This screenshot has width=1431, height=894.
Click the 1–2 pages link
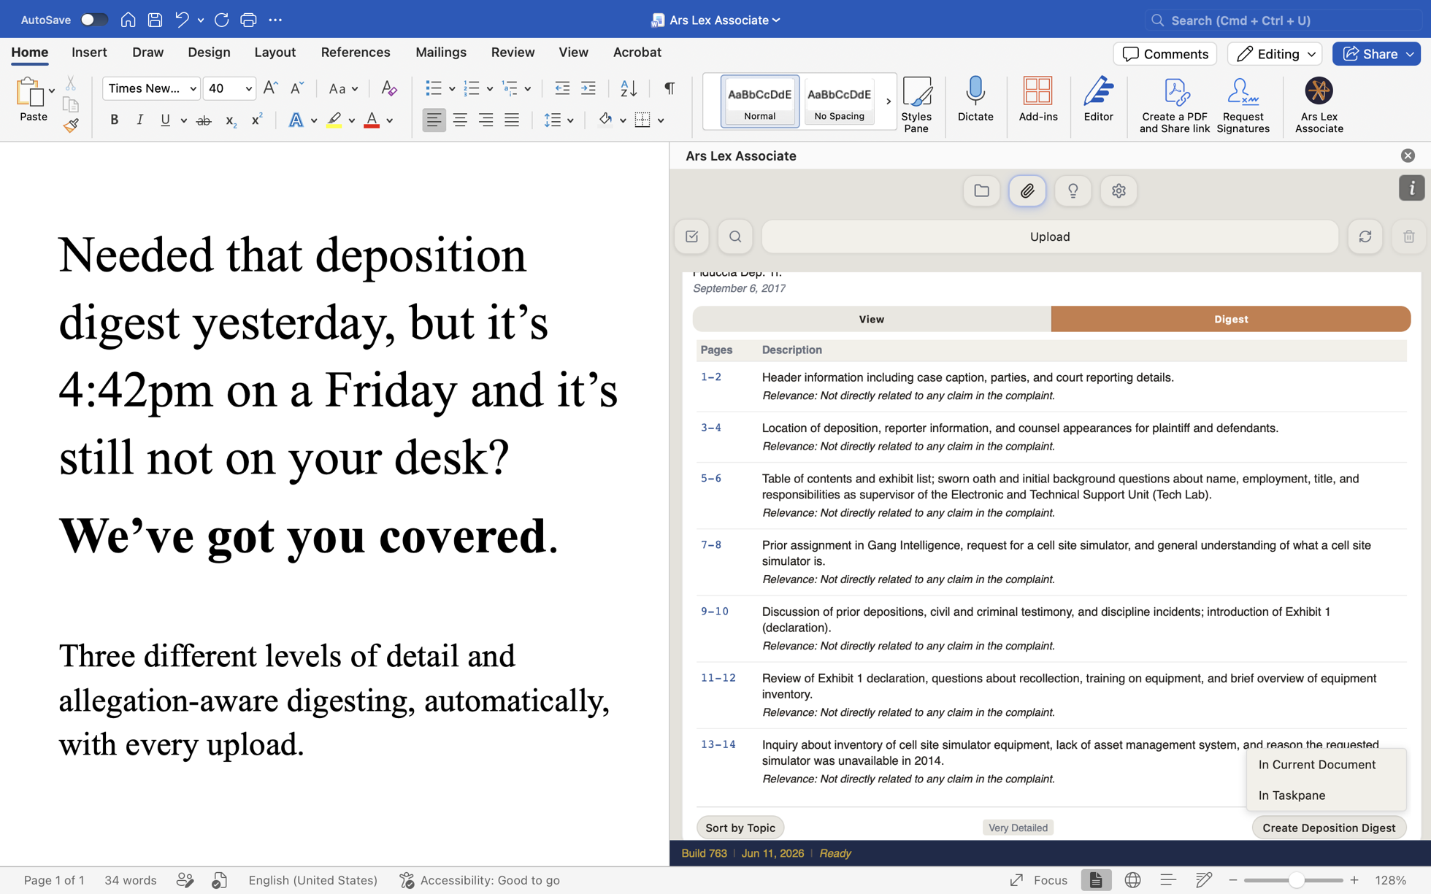[x=711, y=377]
